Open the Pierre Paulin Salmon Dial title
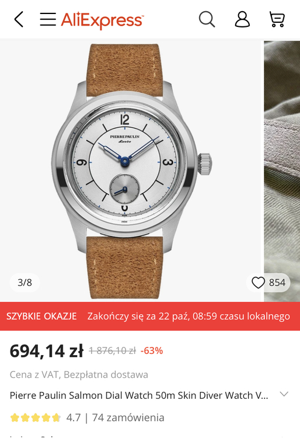 pyautogui.click(x=139, y=395)
